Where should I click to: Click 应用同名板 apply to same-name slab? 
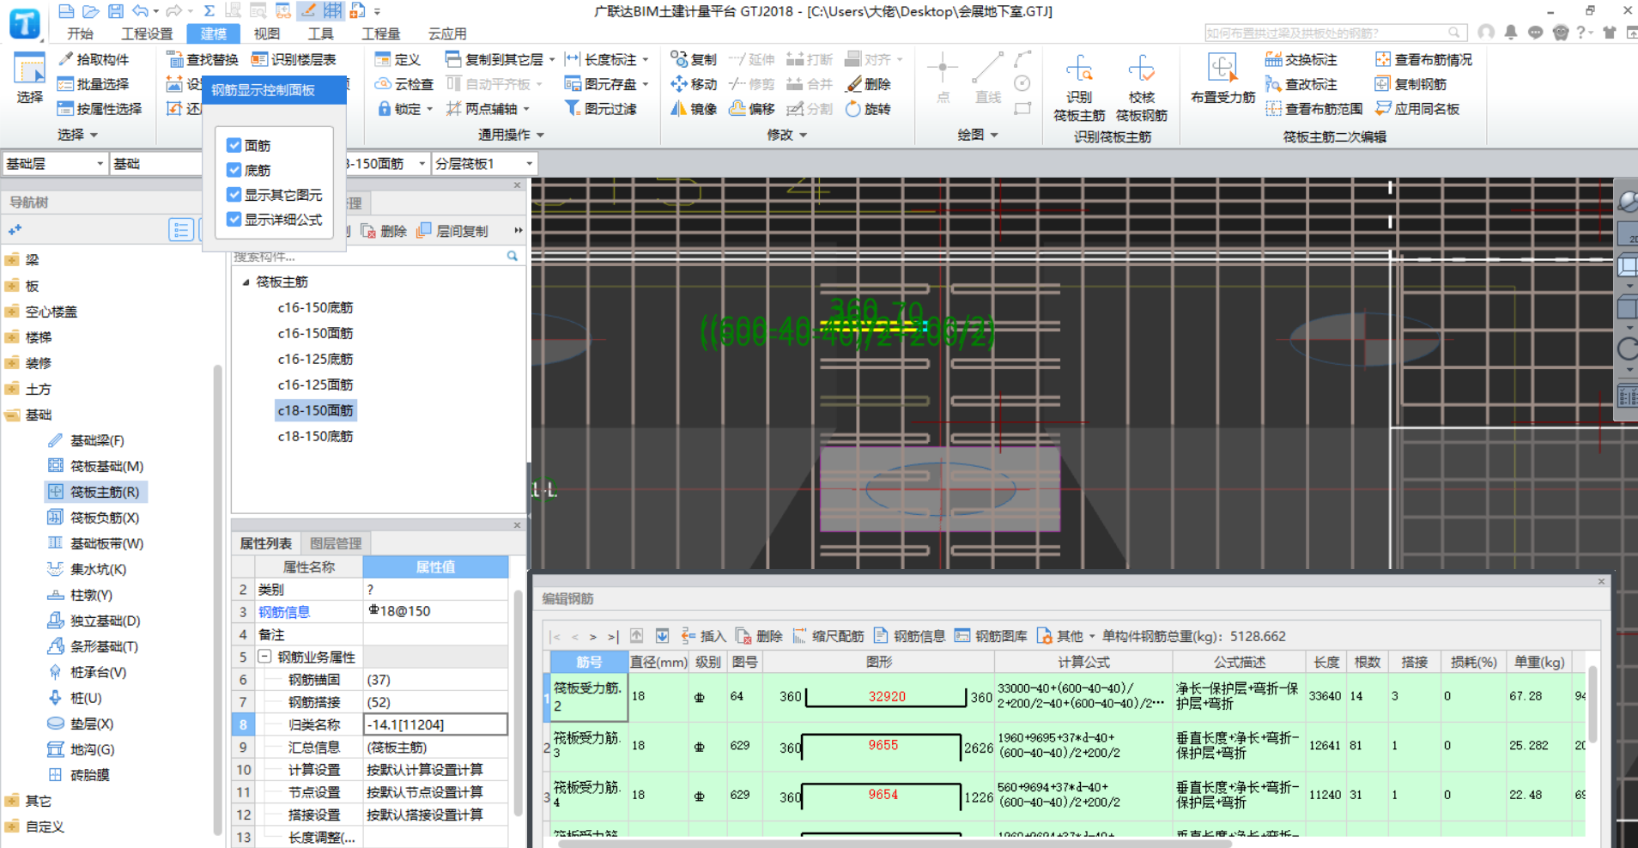pos(1417,109)
